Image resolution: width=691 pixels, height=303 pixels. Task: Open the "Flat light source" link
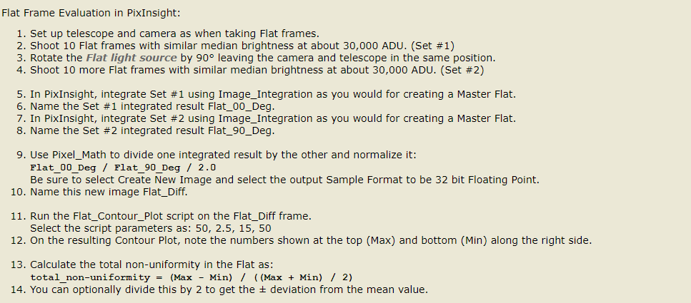point(131,58)
